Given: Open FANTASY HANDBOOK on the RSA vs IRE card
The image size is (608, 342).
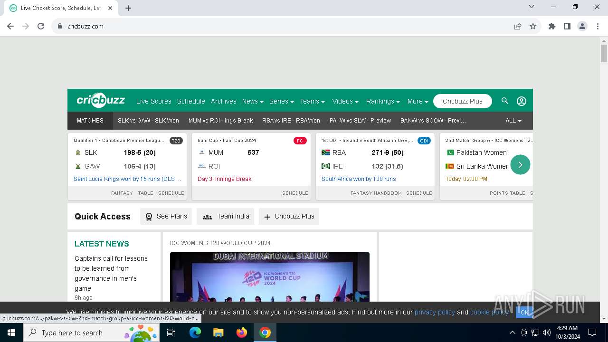Looking at the screenshot, I should pyautogui.click(x=376, y=193).
